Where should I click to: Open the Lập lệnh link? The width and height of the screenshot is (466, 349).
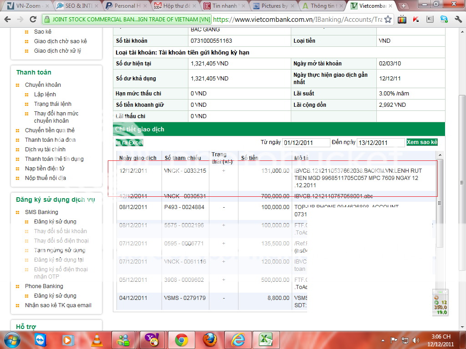45,95
